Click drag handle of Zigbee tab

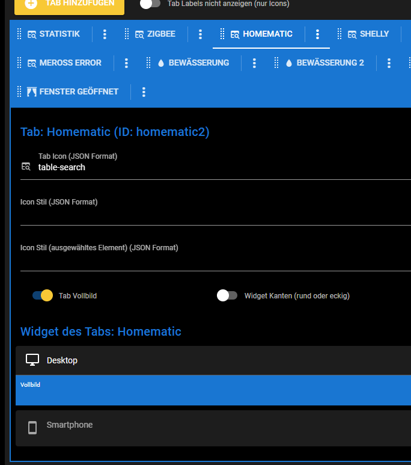(127, 34)
